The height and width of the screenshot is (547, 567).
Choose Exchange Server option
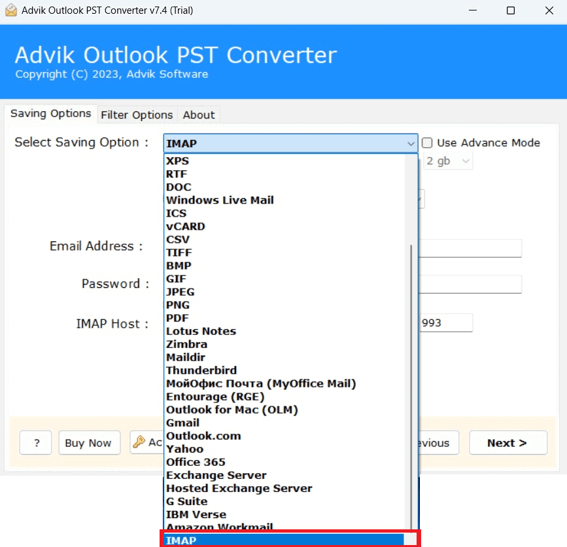(x=284, y=475)
